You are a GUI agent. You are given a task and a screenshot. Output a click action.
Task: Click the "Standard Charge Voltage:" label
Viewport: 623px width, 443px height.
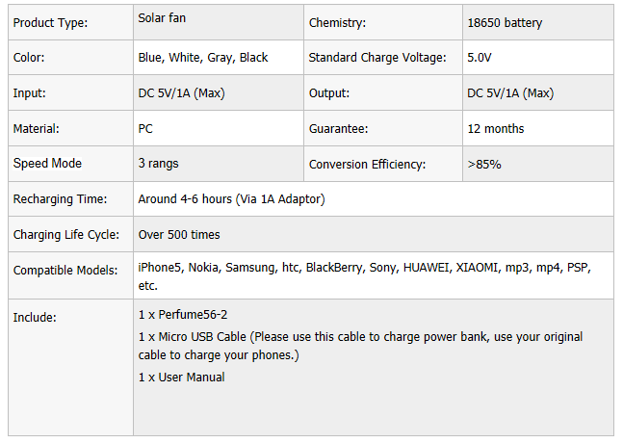(376, 58)
